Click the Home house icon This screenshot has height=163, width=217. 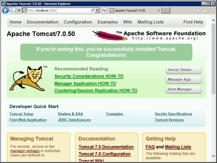pyautogui.click(x=198, y=11)
